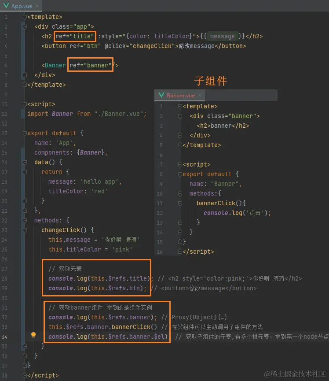Click this.$refs.banner.bannerClick() on line 33
Viewport: 329px width, 381px height.
tap(102, 327)
